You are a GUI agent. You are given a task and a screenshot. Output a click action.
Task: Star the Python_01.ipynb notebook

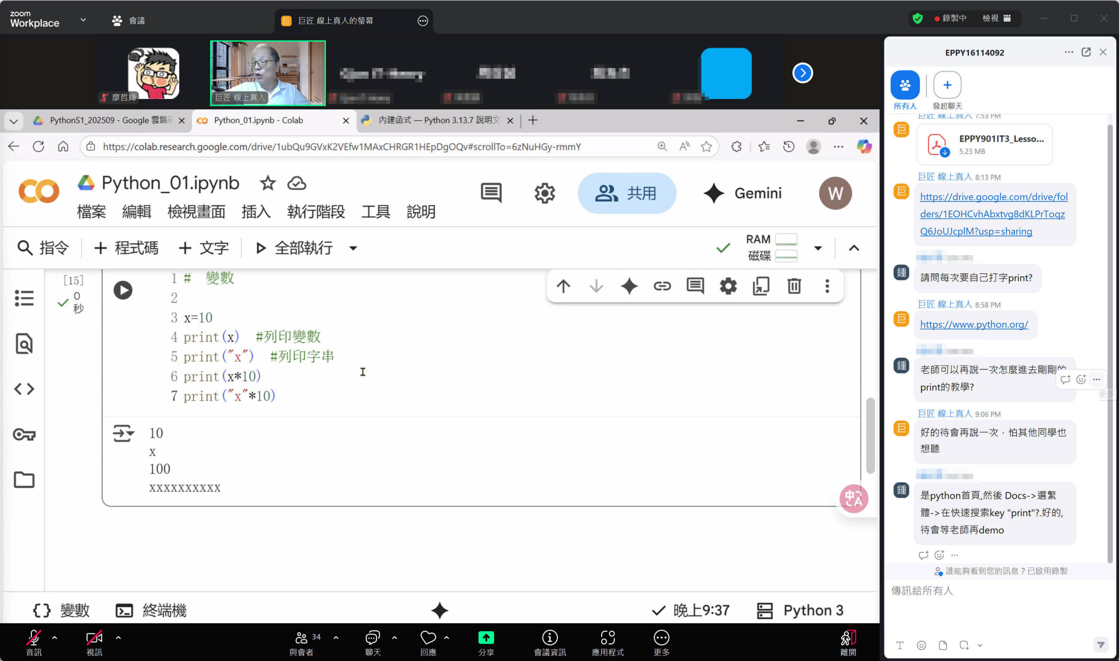(268, 183)
